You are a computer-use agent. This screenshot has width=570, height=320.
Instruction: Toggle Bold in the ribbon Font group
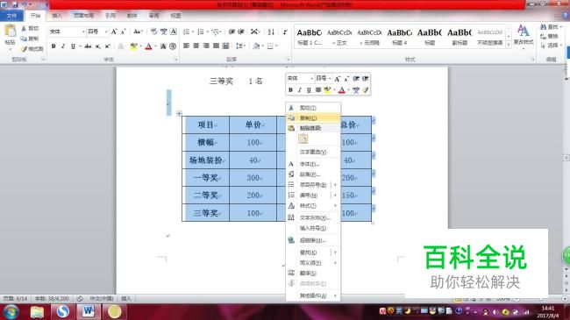pos(53,46)
